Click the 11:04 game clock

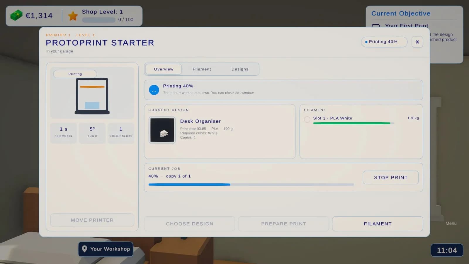click(447, 250)
